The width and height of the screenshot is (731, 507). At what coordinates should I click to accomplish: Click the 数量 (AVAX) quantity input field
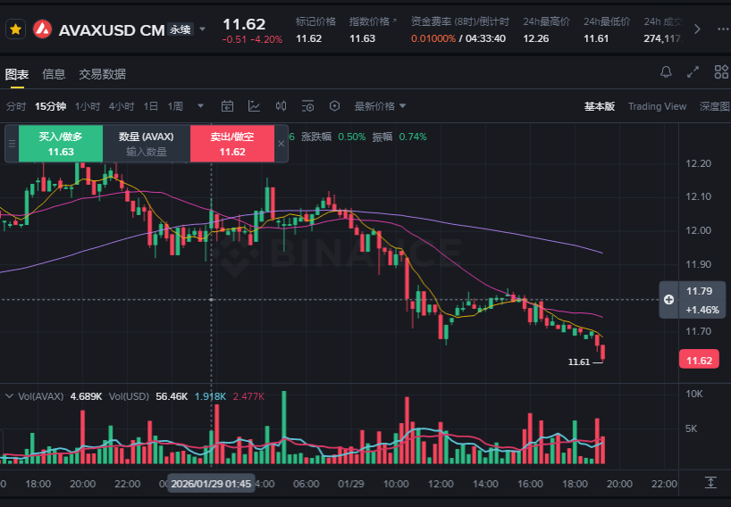[x=147, y=152]
